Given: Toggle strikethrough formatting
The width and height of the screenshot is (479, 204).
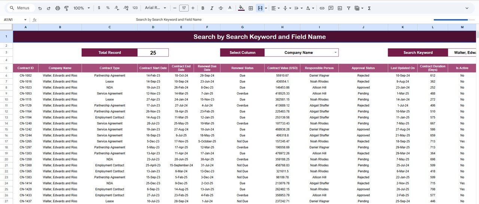Looking at the screenshot, I should click(221, 8).
